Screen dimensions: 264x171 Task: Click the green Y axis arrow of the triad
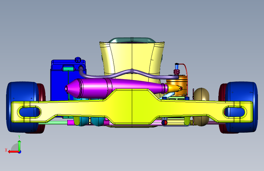pos(19,145)
